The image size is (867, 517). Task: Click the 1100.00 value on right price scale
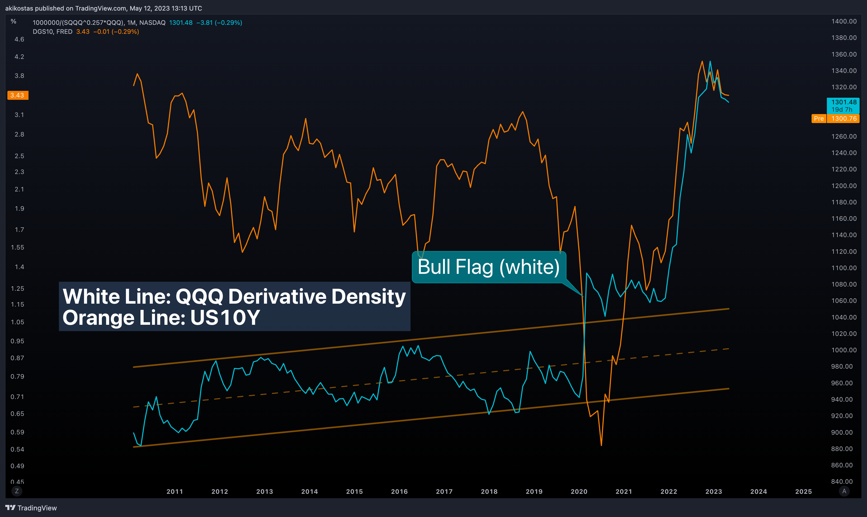(x=844, y=268)
